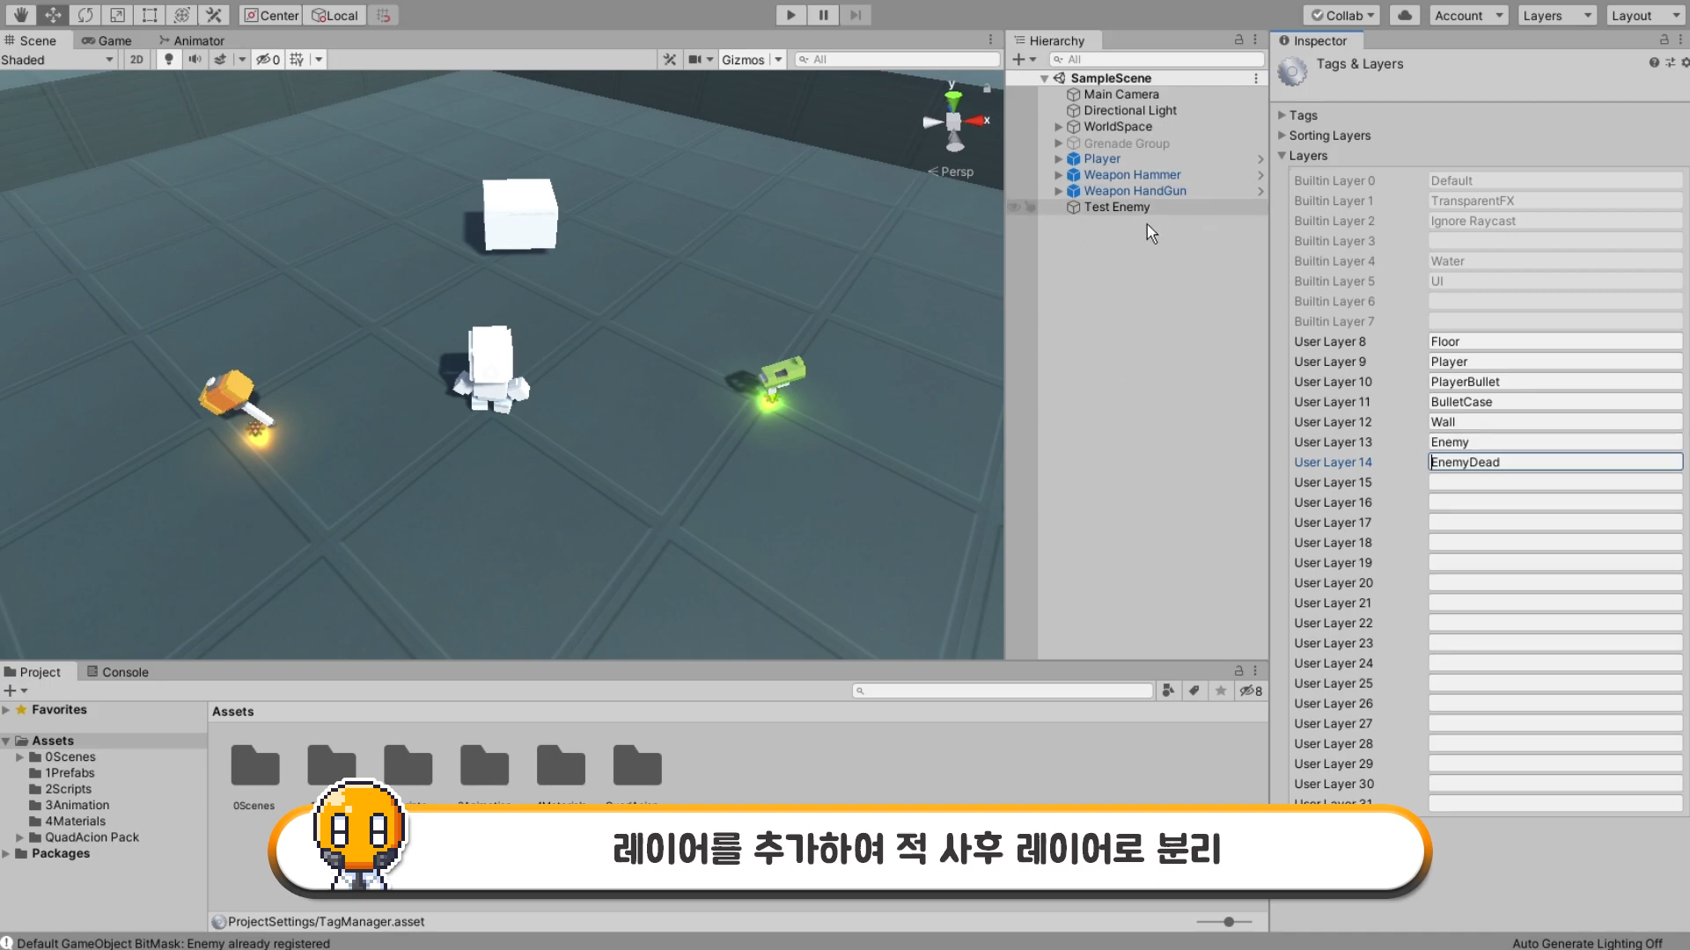Toggle 2D scene view mode
This screenshot has width=1690, height=950.
(136, 59)
